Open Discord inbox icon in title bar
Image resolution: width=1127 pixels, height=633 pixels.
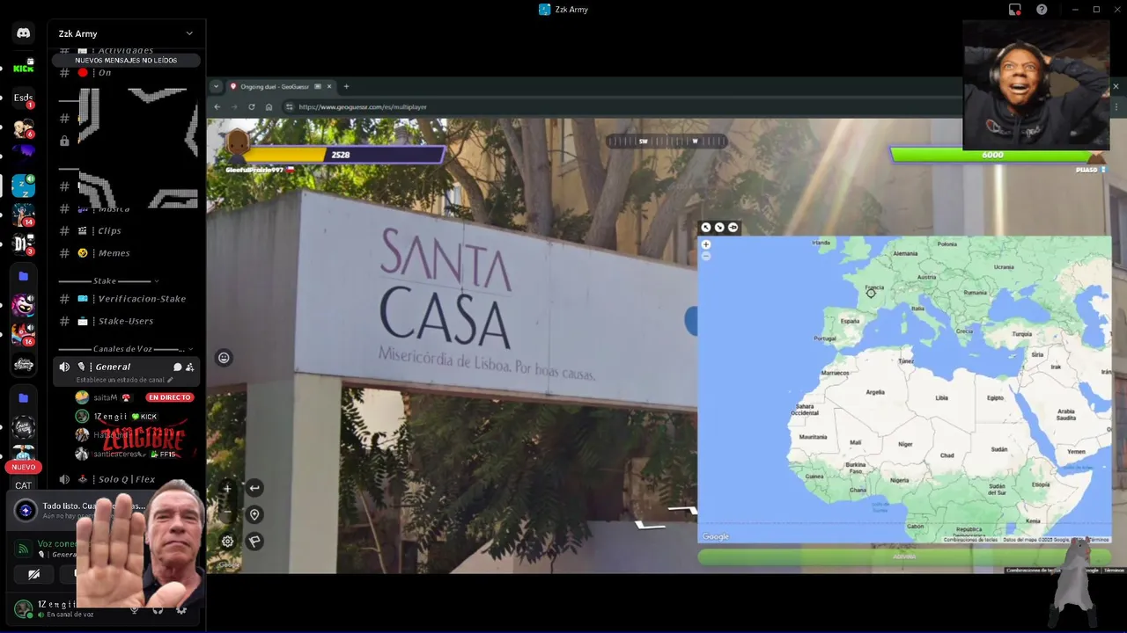(x=1015, y=10)
